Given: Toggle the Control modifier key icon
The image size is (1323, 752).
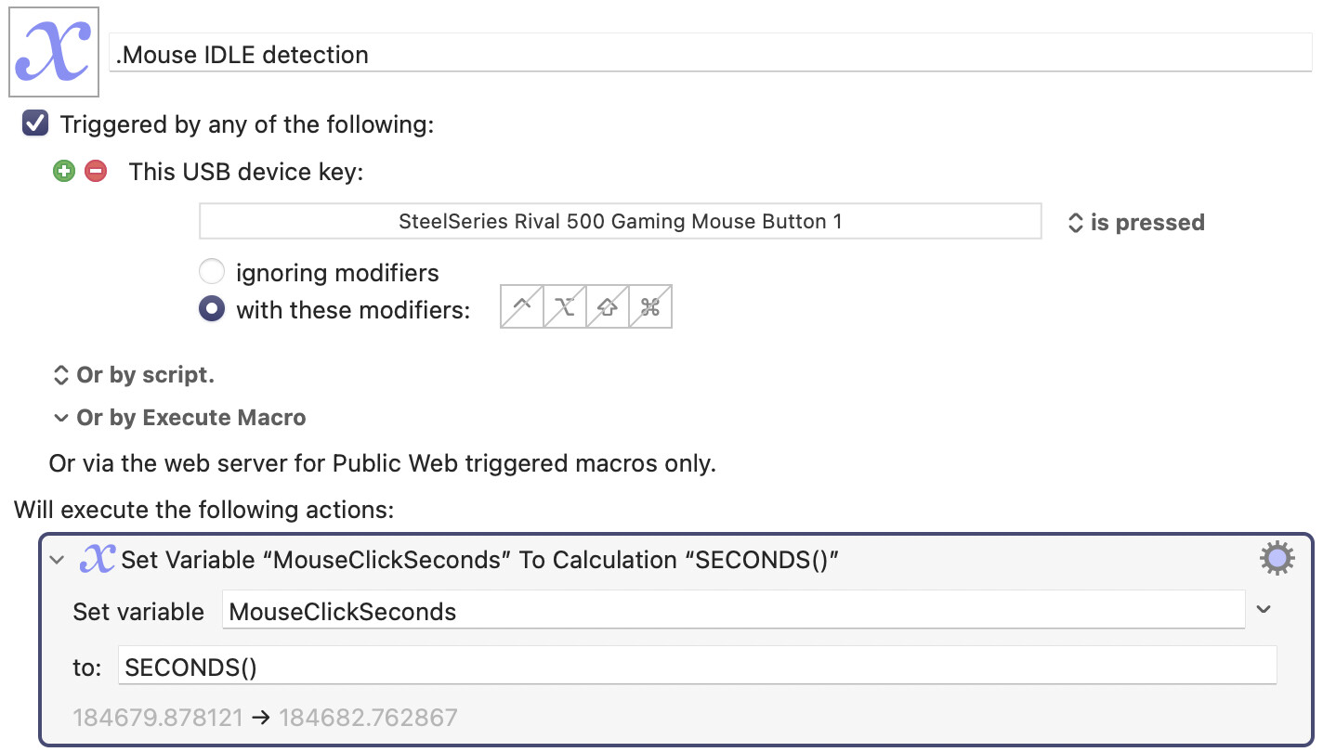Looking at the screenshot, I should coord(521,307).
